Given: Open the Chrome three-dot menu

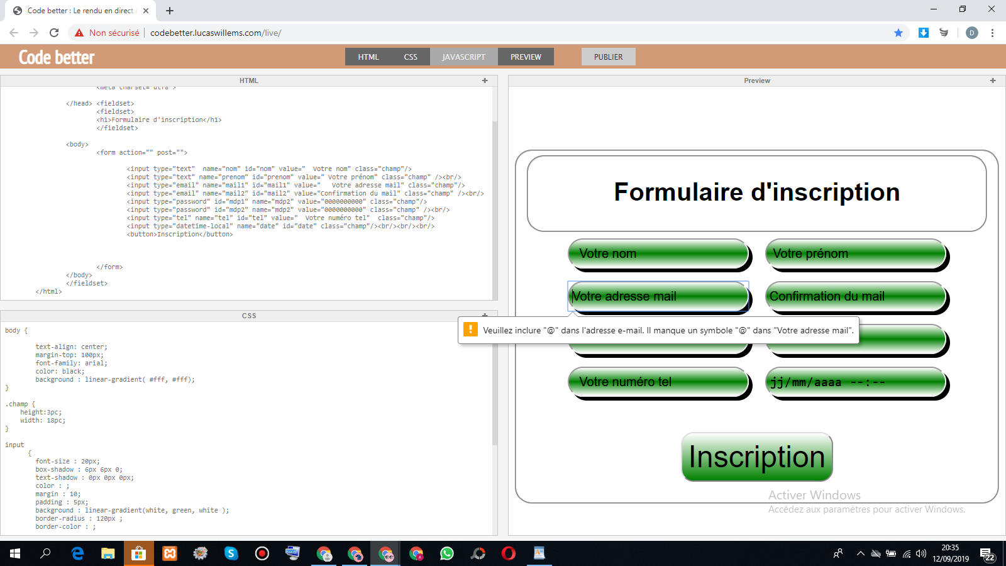Looking at the screenshot, I should click(992, 33).
